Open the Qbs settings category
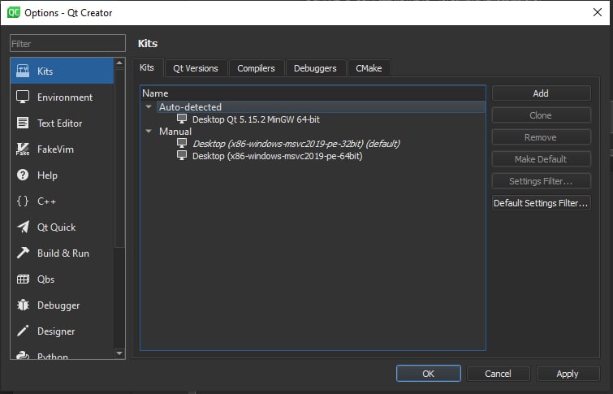This screenshot has width=613, height=394. tap(63, 279)
